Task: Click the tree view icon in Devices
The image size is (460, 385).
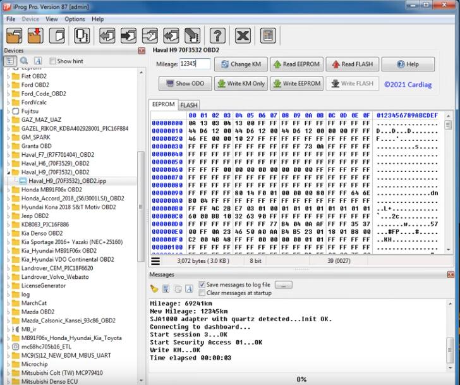Action: (x=10, y=61)
